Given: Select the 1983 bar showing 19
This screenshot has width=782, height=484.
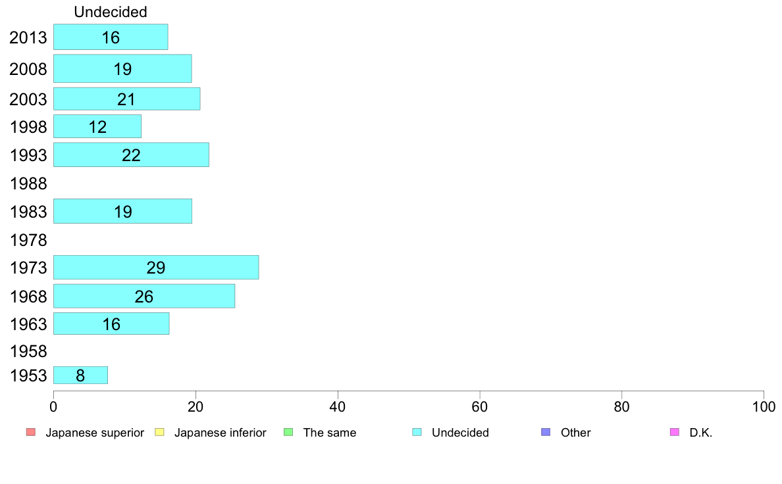Looking at the screenshot, I should (x=122, y=211).
